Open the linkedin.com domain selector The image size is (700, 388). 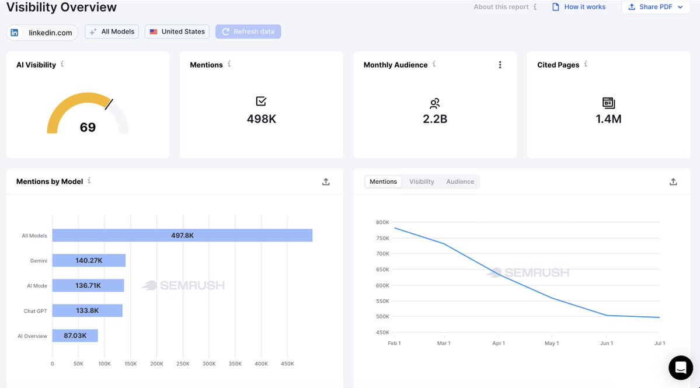coord(43,33)
